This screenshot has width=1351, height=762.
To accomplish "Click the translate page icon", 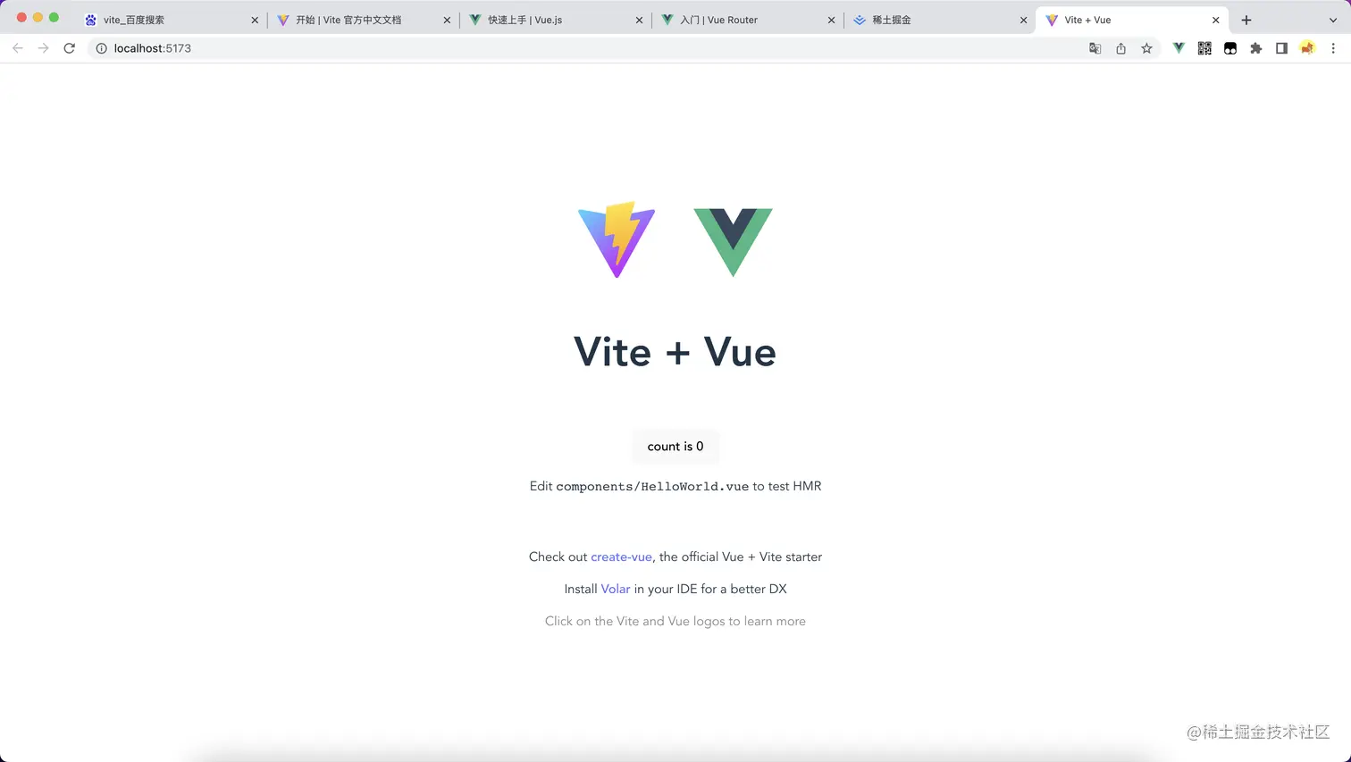I will click(x=1095, y=48).
